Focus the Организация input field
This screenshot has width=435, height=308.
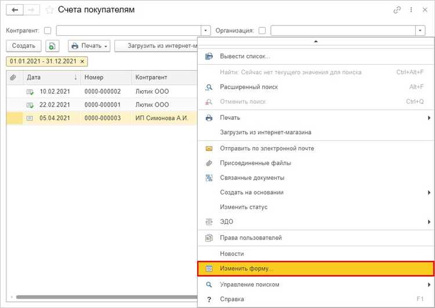pos(343,31)
